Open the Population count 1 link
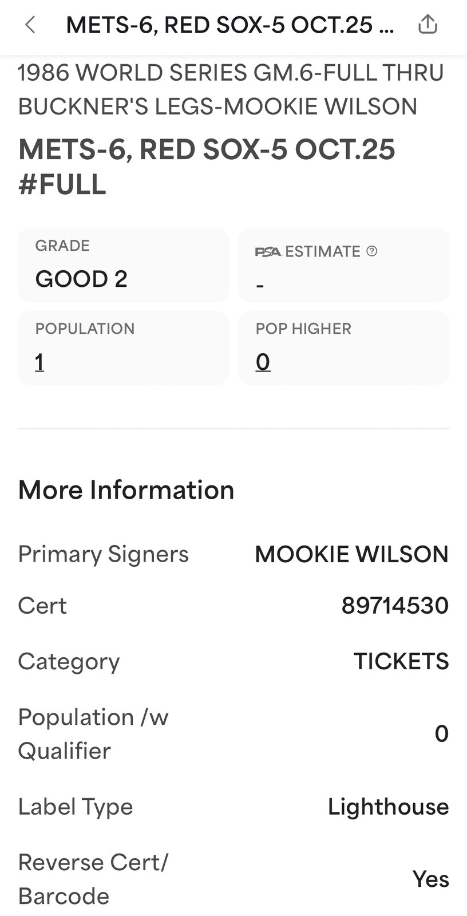Screen dimensions: 467x916 pos(39,362)
